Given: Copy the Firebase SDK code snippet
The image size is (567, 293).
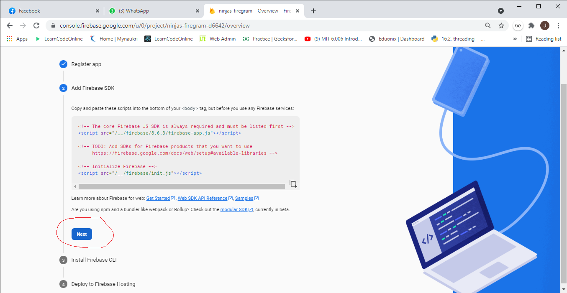Looking at the screenshot, I should [293, 183].
